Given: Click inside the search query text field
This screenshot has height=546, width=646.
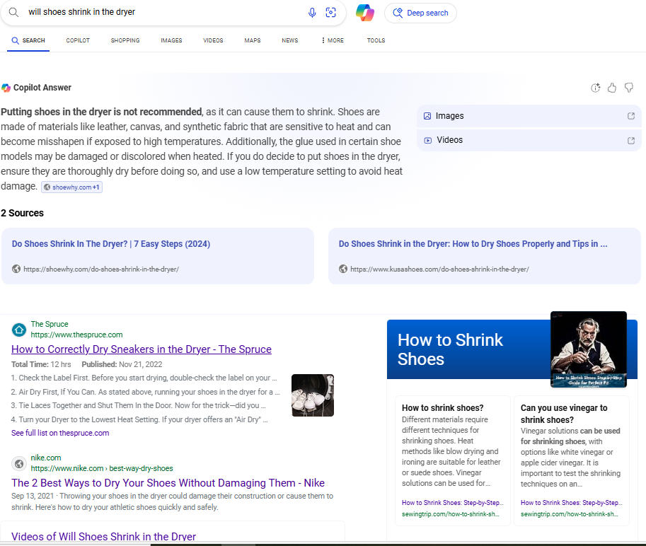Looking at the screenshot, I should [163, 13].
